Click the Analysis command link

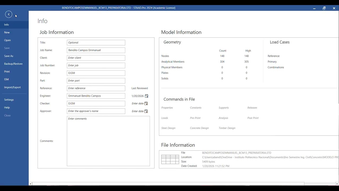(223, 118)
